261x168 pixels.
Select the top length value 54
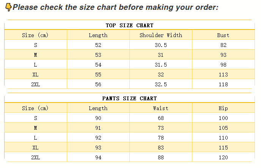point(98,65)
